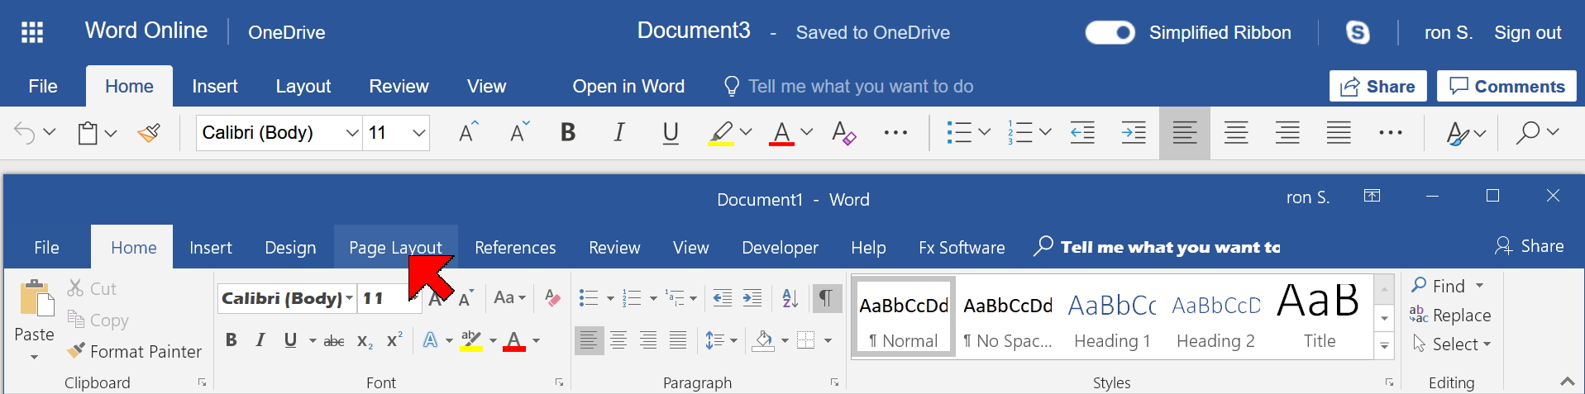Collapse the desktop Word ribbon

pos(1567,382)
